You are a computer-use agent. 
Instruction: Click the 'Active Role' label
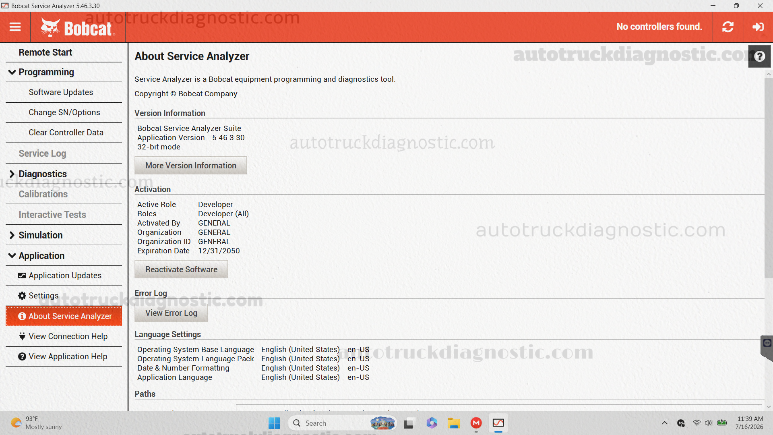pyautogui.click(x=156, y=205)
